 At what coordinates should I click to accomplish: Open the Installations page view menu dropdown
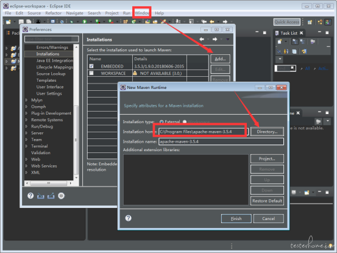point(227,40)
